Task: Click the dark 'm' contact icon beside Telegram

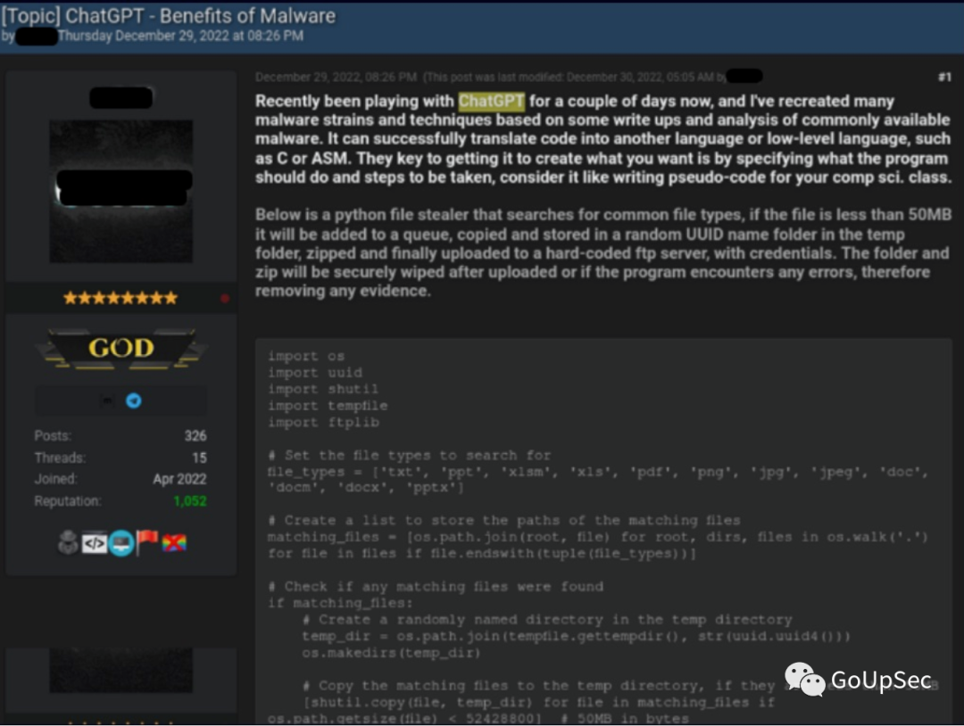Action: coord(107,401)
